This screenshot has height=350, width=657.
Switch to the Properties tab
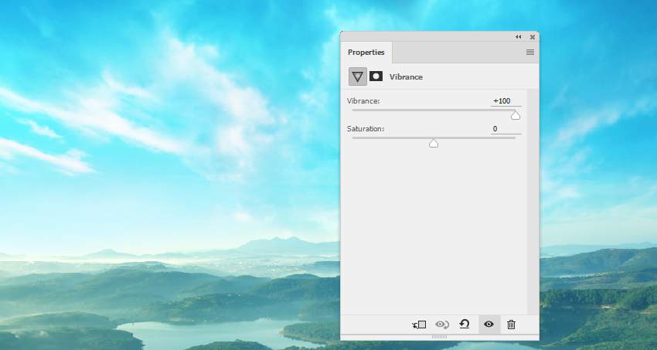click(x=366, y=53)
